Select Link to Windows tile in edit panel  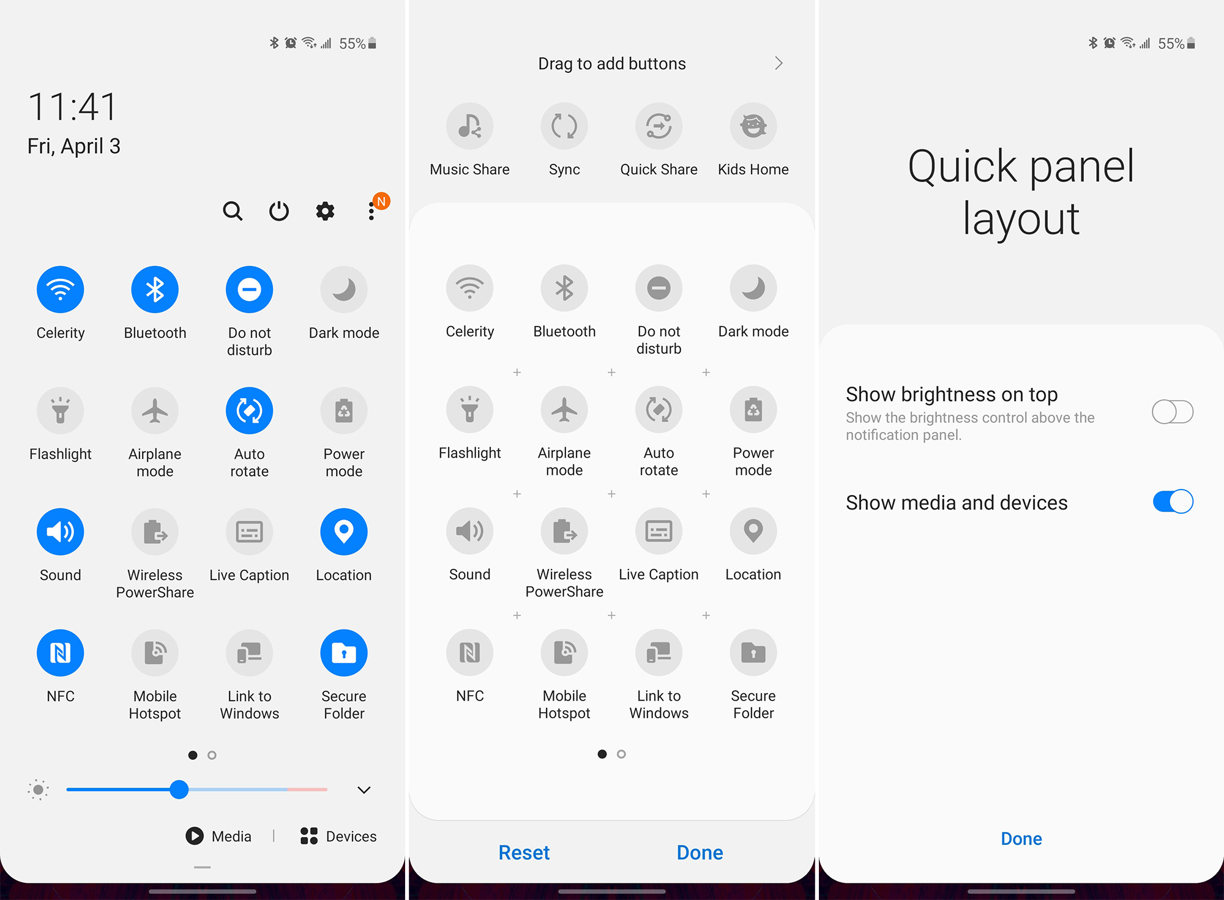659,652
